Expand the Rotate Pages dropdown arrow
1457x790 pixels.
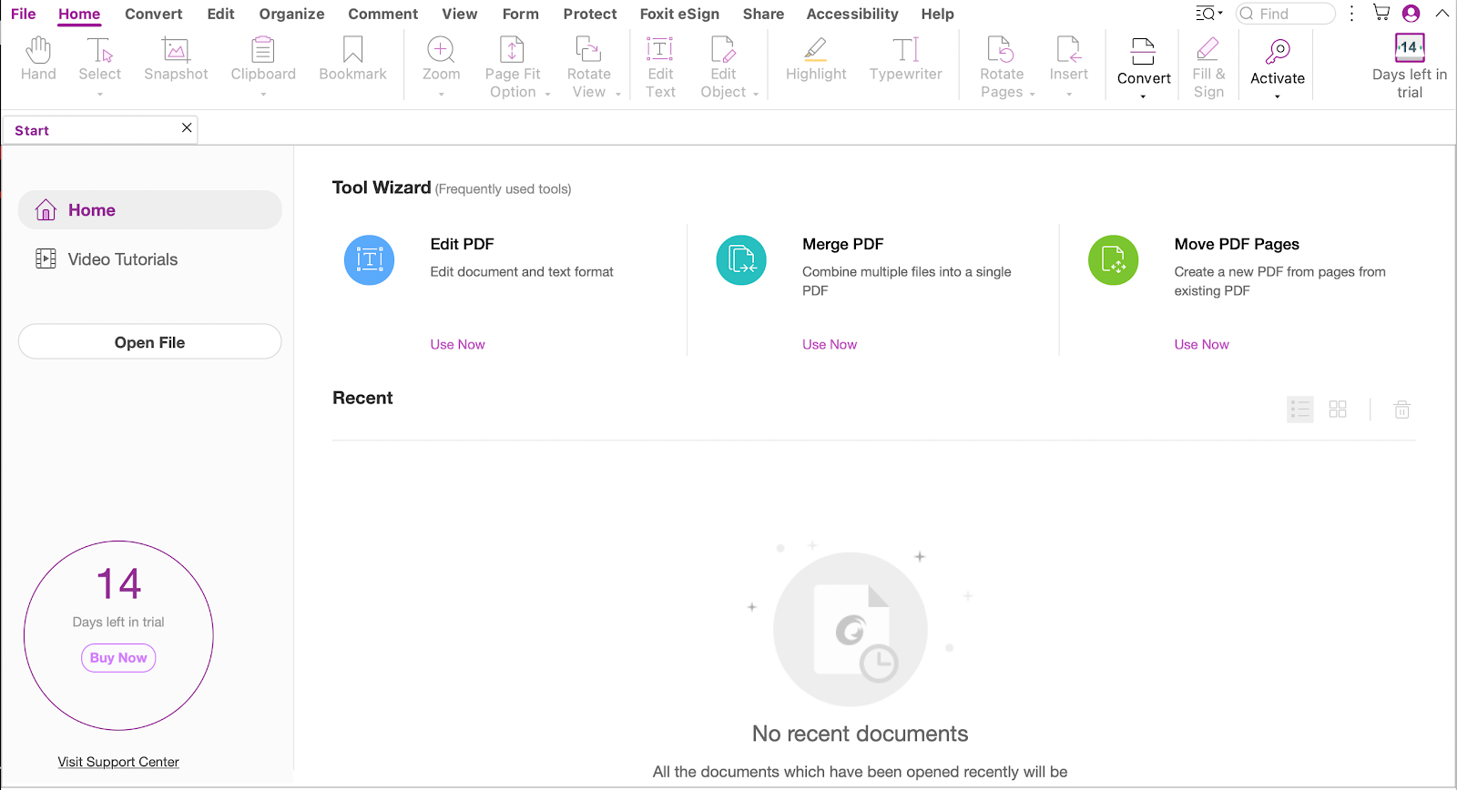pyautogui.click(x=1033, y=94)
